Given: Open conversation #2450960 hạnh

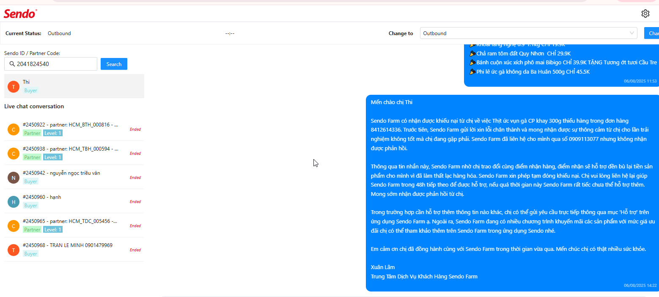Looking at the screenshot, I should [74, 201].
